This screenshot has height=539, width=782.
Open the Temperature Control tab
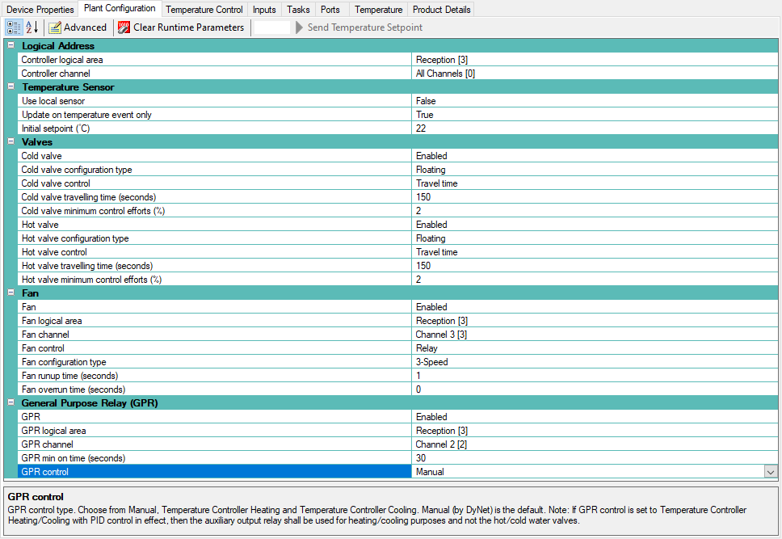tap(204, 10)
